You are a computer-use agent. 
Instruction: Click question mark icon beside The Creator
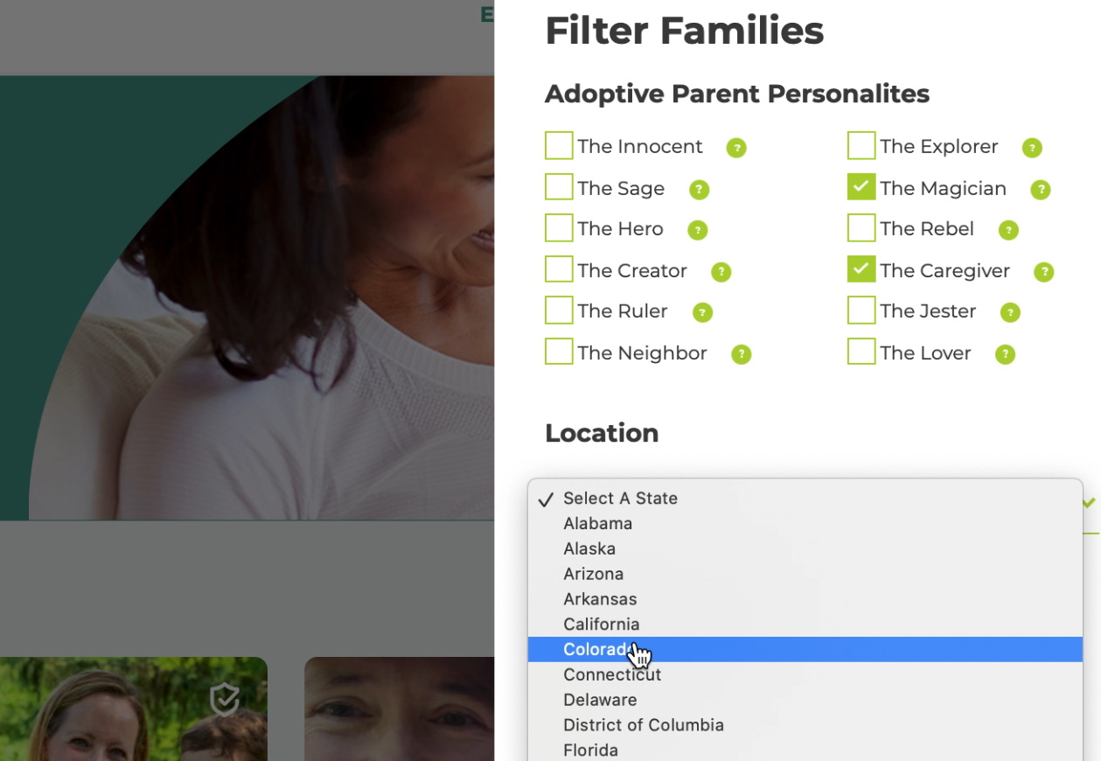(x=721, y=272)
